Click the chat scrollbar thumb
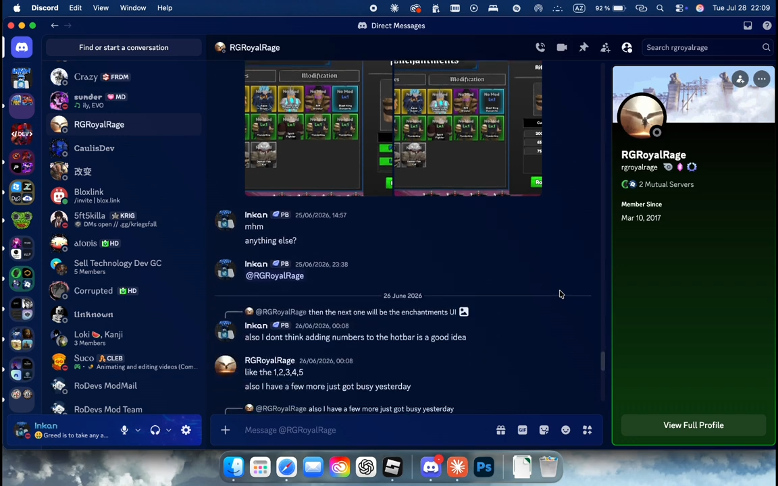 click(603, 361)
